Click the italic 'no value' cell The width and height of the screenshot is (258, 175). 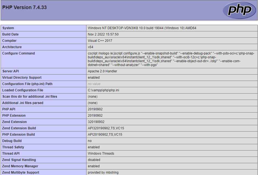[x=94, y=84]
